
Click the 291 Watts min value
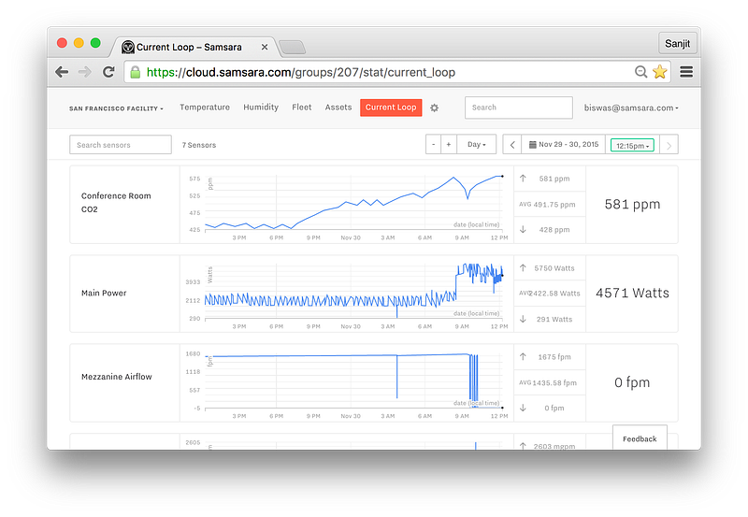tap(554, 319)
